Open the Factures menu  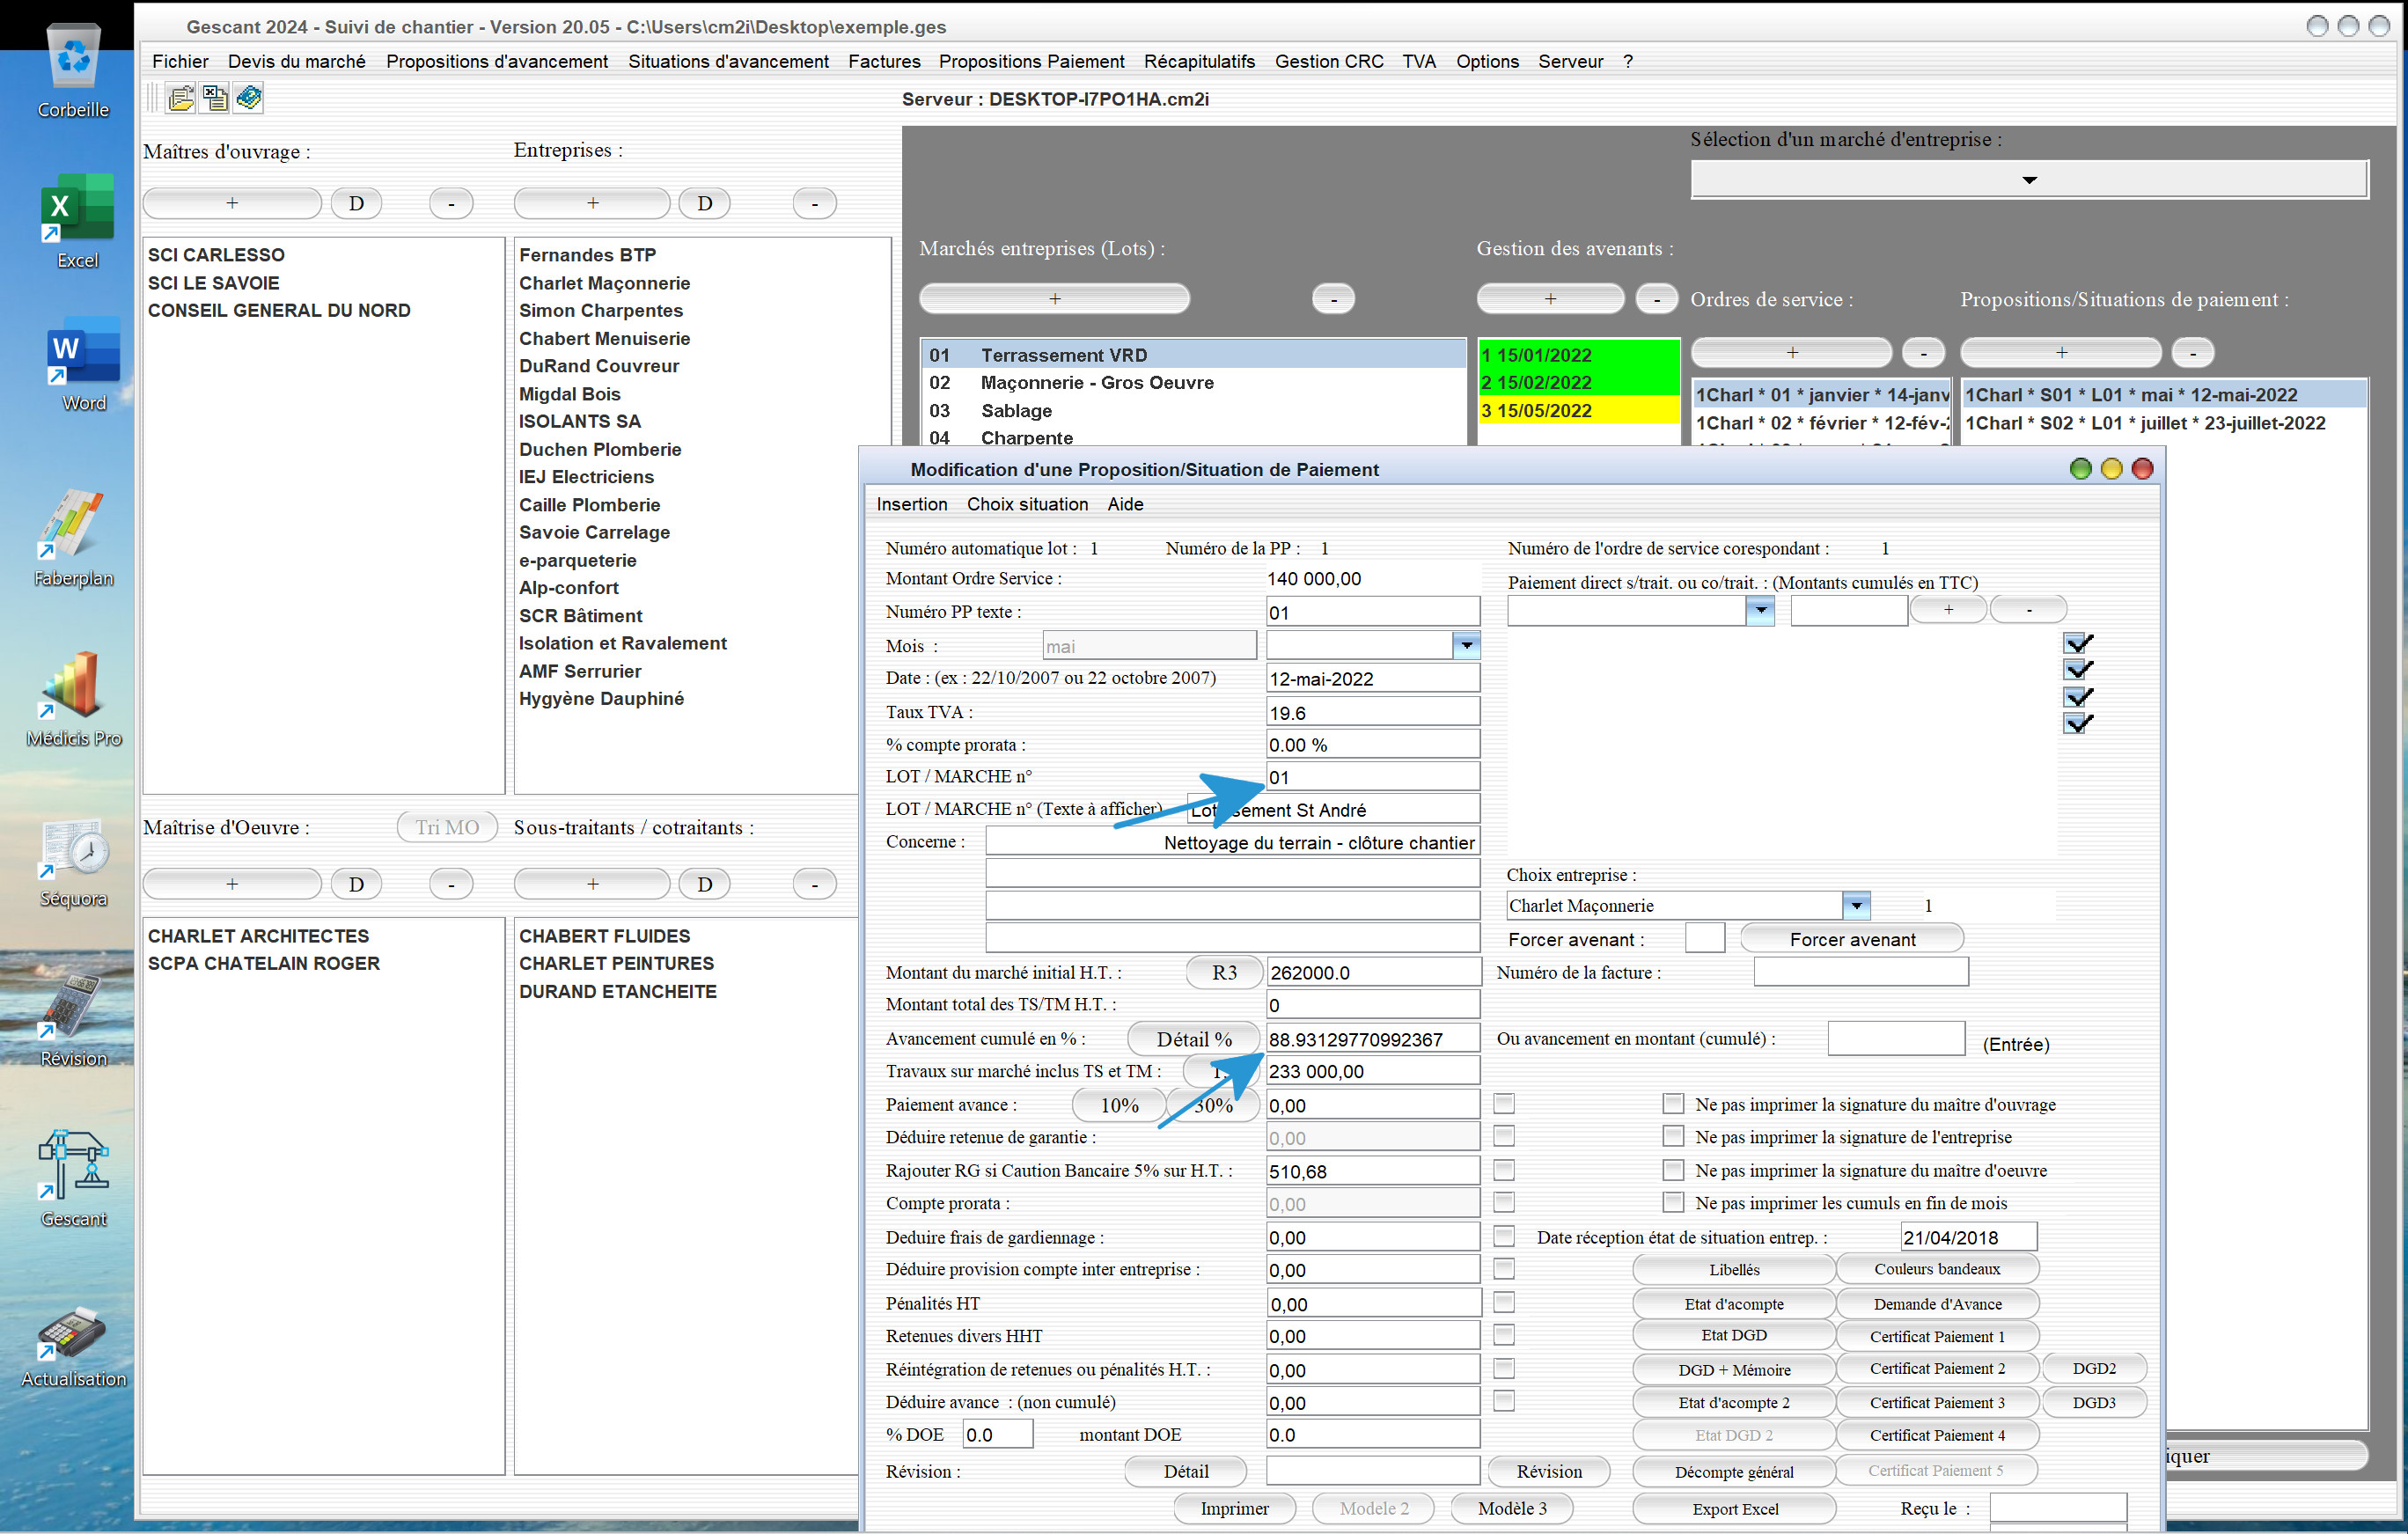click(884, 61)
